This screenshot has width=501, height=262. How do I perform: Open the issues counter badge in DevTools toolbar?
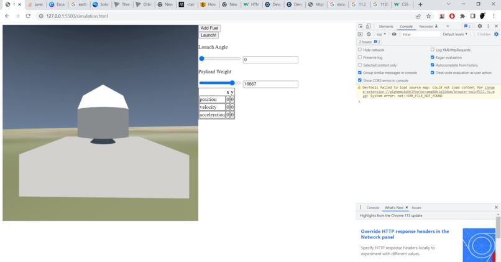[467, 26]
